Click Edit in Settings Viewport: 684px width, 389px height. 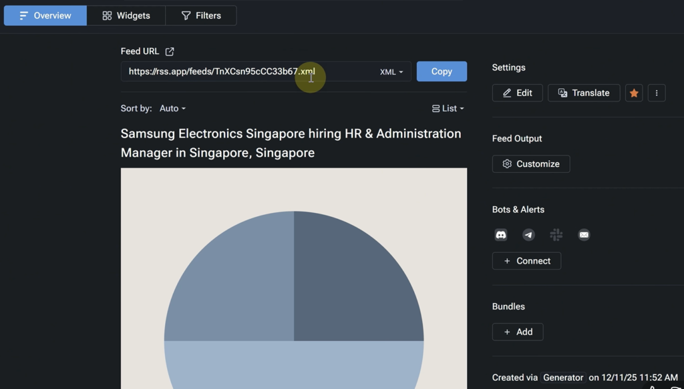(517, 93)
